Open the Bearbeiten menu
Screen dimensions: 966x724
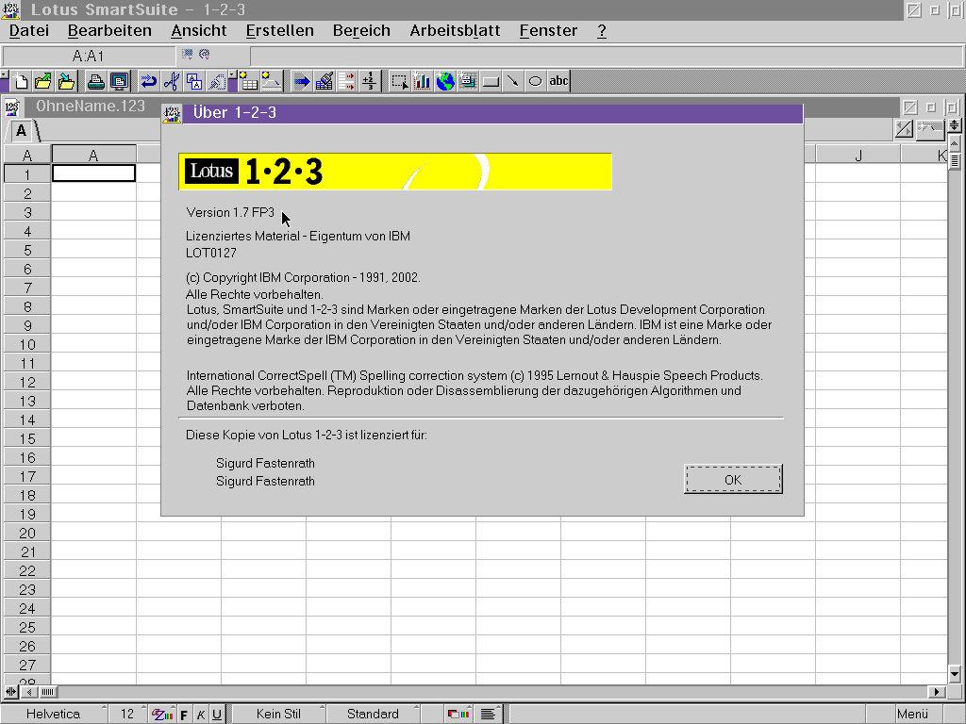point(109,31)
